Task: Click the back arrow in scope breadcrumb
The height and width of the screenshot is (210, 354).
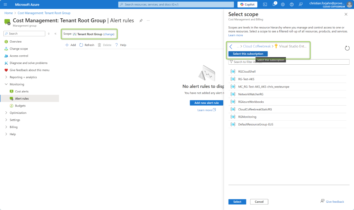Action: [x=231, y=46]
